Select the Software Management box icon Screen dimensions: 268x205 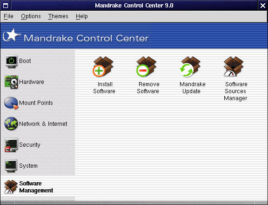coord(11,187)
